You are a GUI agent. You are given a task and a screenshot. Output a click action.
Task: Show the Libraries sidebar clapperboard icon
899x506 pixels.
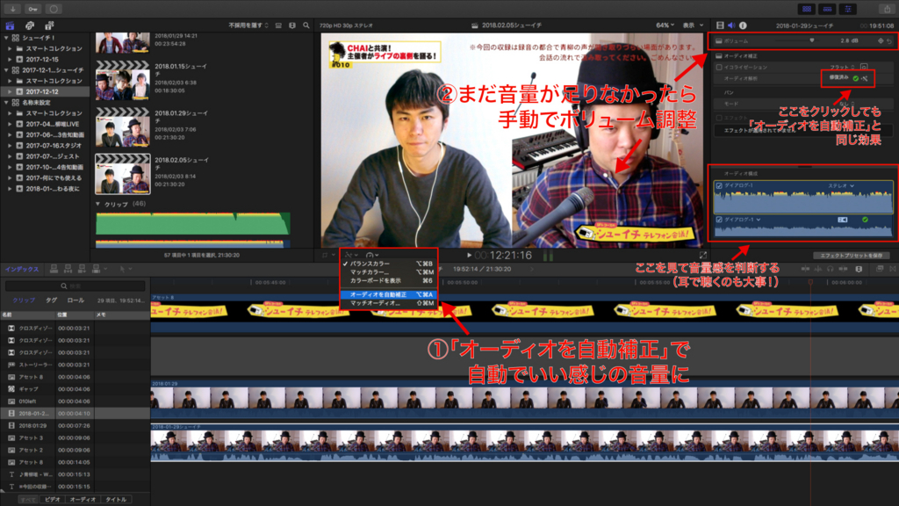(x=11, y=25)
